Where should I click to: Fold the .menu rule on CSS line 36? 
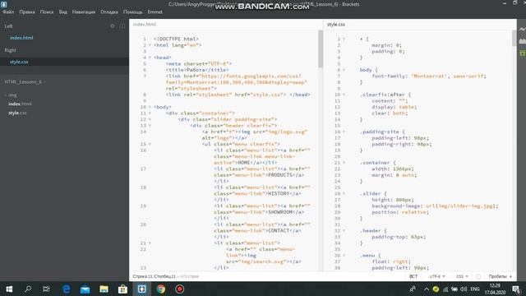pos(344,256)
